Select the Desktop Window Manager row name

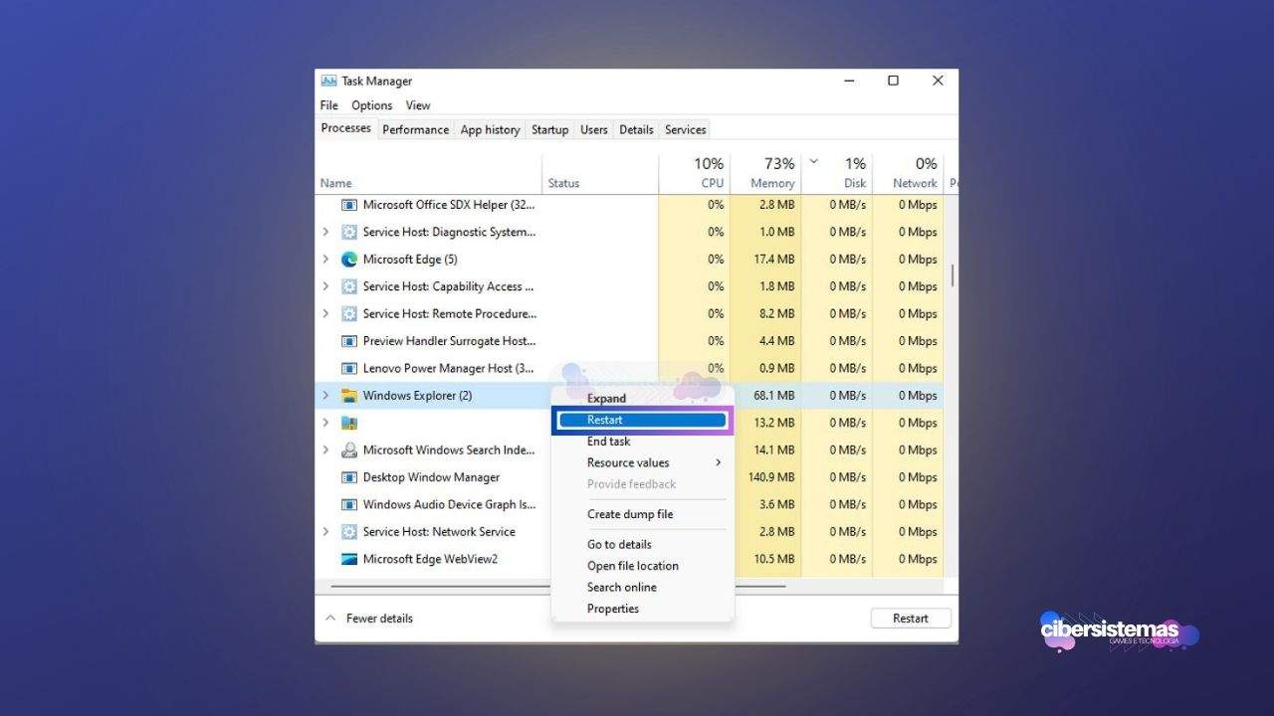point(431,477)
